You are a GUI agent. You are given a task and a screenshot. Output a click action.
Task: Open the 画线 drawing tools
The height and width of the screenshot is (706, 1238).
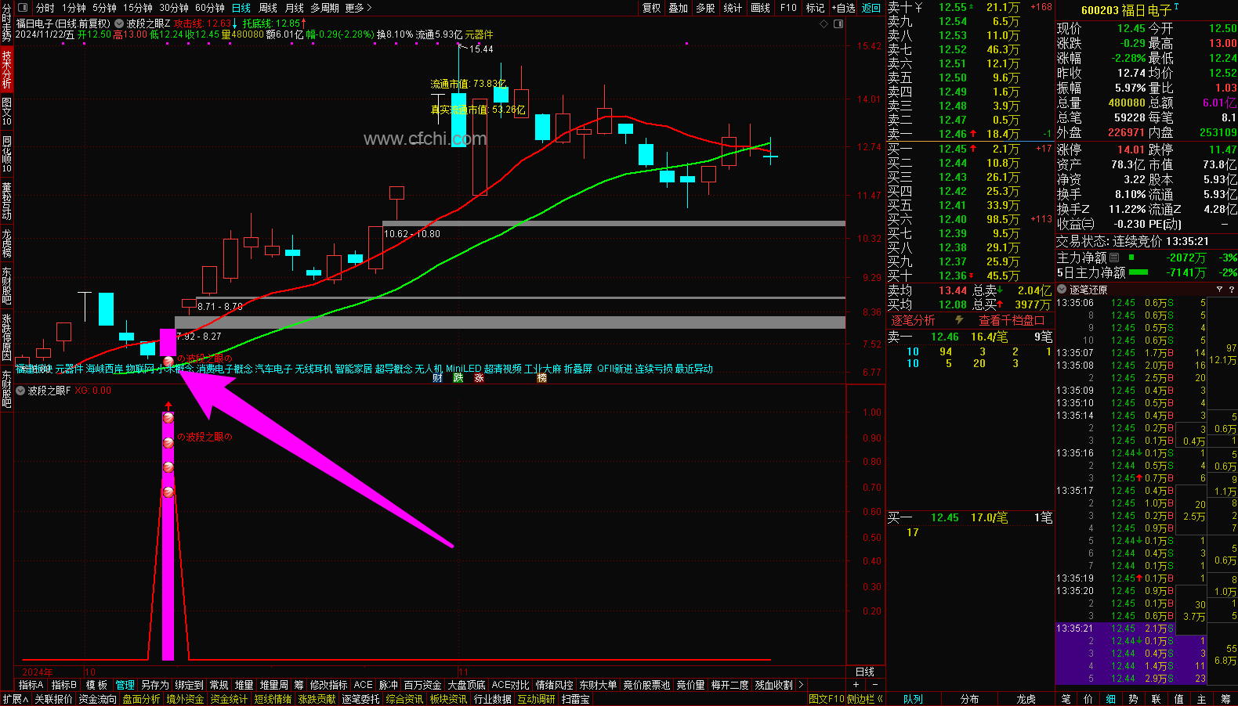760,8
